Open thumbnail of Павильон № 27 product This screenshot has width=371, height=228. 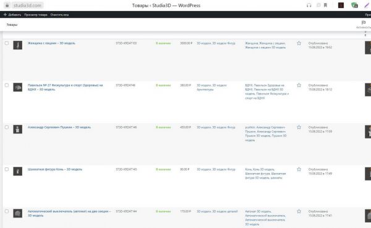[18, 87]
